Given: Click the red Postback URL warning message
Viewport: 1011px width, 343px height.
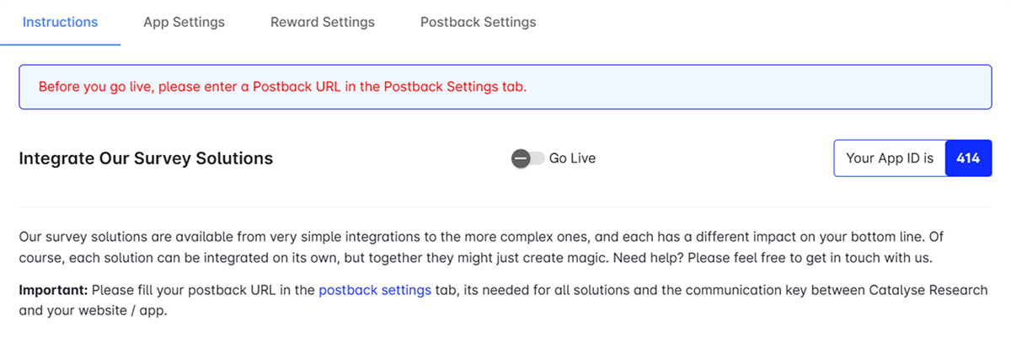Looking at the screenshot, I should [x=282, y=87].
